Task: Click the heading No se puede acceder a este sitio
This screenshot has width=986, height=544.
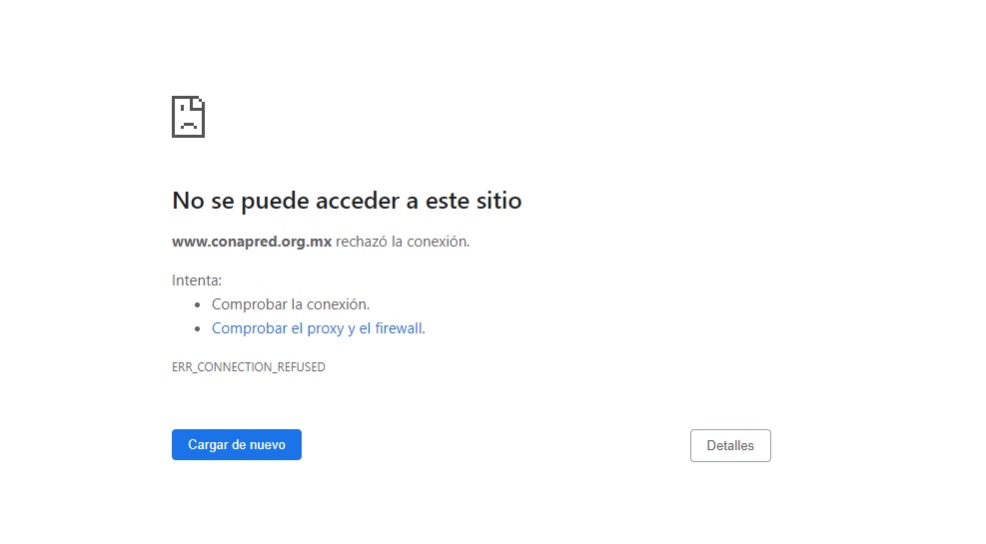Action: pyautogui.click(x=347, y=201)
